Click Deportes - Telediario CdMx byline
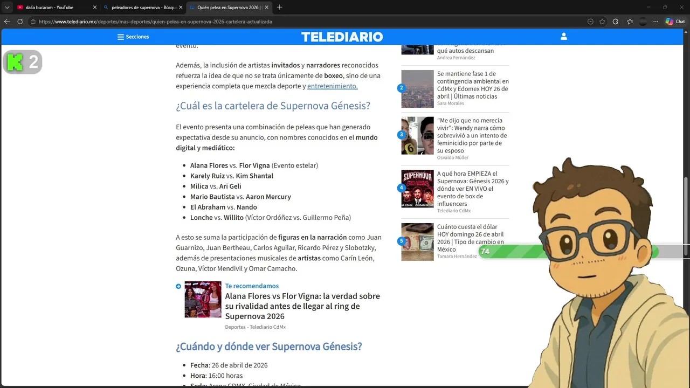 pos(256,327)
